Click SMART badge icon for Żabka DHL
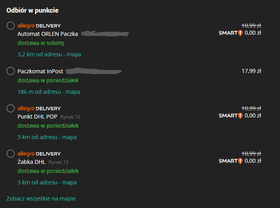 [x=240, y=161]
